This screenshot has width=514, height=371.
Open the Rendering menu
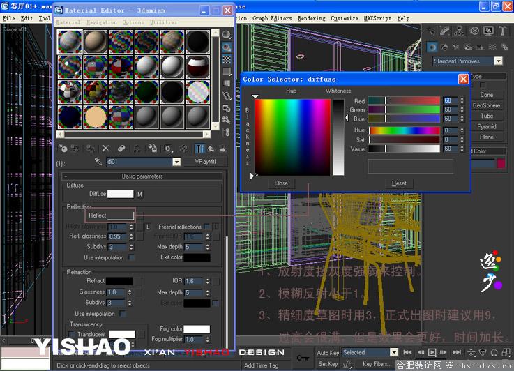point(312,18)
